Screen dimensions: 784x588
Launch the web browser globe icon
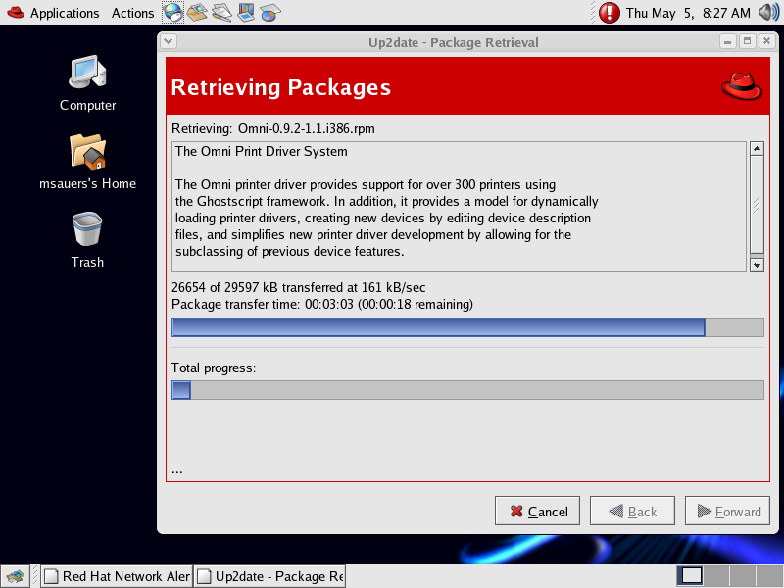pos(172,13)
